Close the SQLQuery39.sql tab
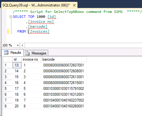The height and width of the screenshot is (116, 142). (x=74, y=5)
